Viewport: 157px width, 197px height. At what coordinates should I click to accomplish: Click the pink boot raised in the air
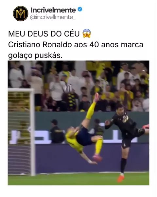96,97
